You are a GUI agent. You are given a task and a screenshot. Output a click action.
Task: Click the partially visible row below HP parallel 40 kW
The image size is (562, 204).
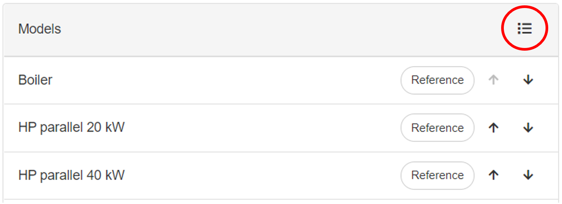(x=267, y=201)
